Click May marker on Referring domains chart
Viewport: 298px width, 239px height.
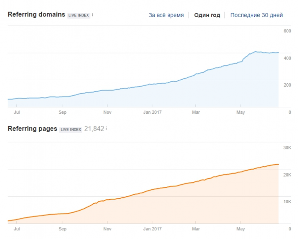(x=240, y=112)
